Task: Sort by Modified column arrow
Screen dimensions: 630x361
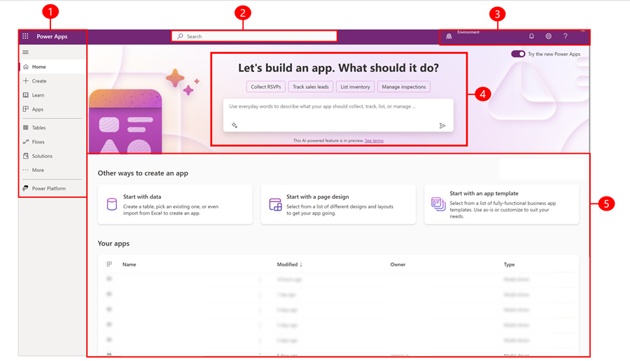Action: tap(301, 264)
